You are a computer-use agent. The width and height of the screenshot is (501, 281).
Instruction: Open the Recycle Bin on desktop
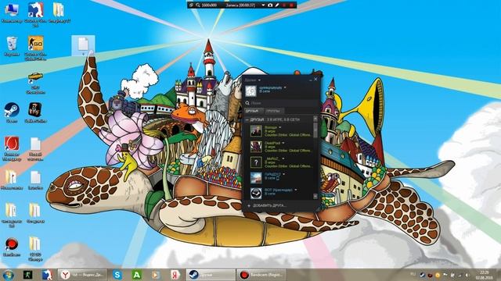point(12,46)
